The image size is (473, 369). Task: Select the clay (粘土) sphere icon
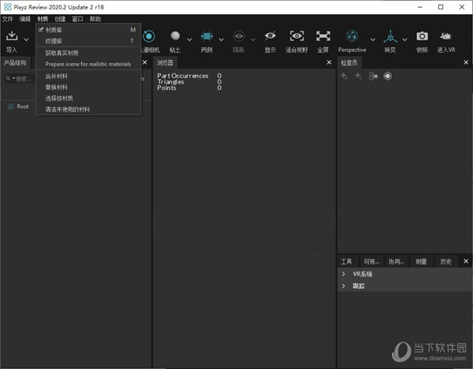point(175,36)
